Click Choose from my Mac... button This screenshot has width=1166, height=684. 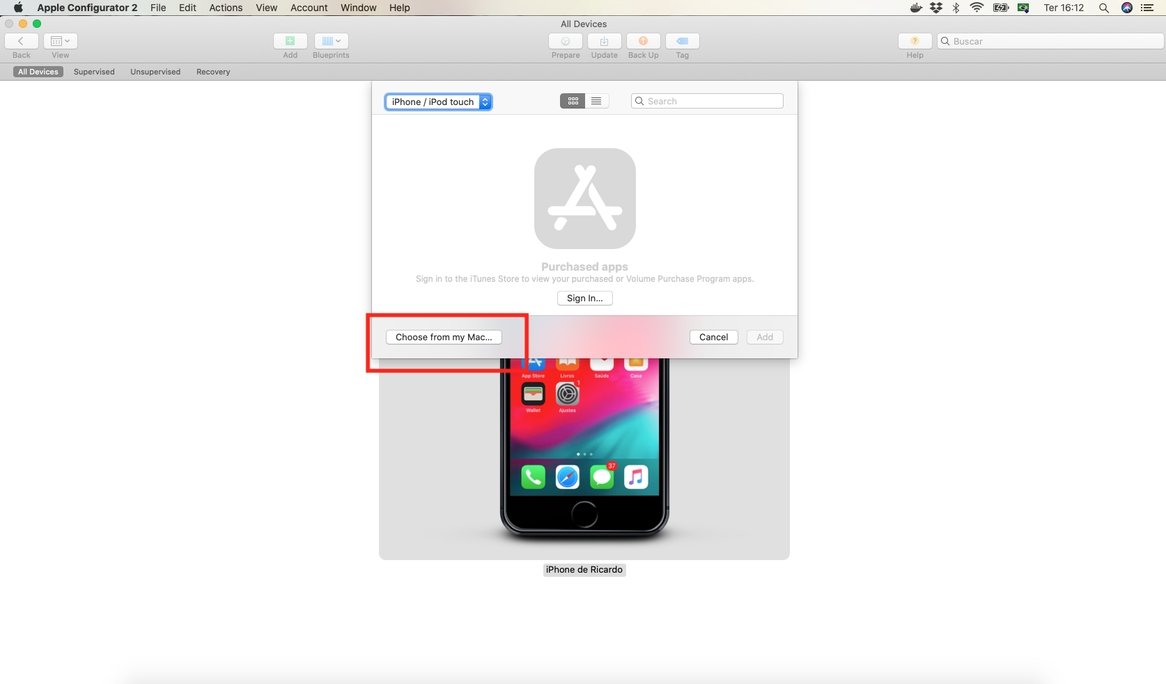pos(444,337)
